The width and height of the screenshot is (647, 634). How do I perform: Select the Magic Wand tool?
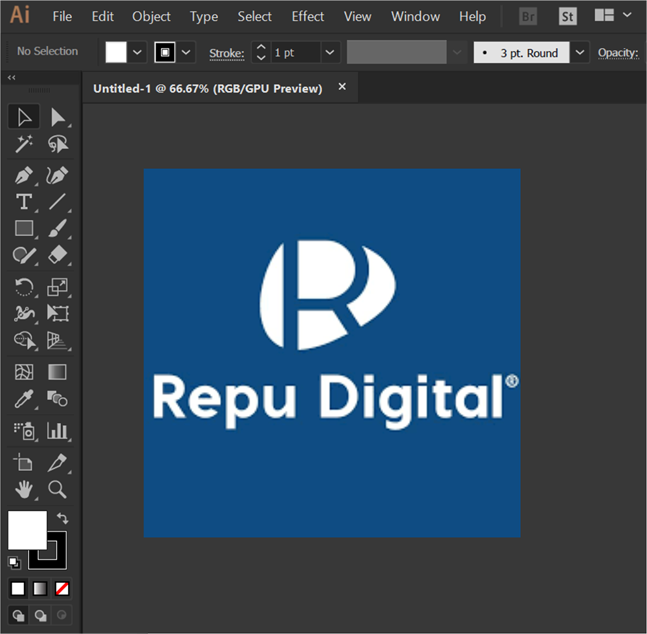(24, 144)
